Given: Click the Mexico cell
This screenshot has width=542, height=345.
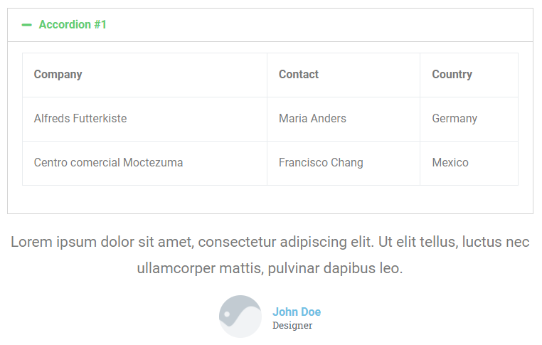Looking at the screenshot, I should [450, 163].
